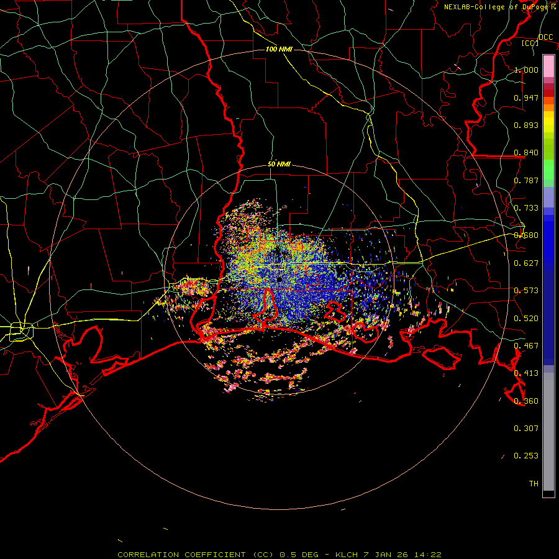Select the 0.840 legend value

coord(526,153)
